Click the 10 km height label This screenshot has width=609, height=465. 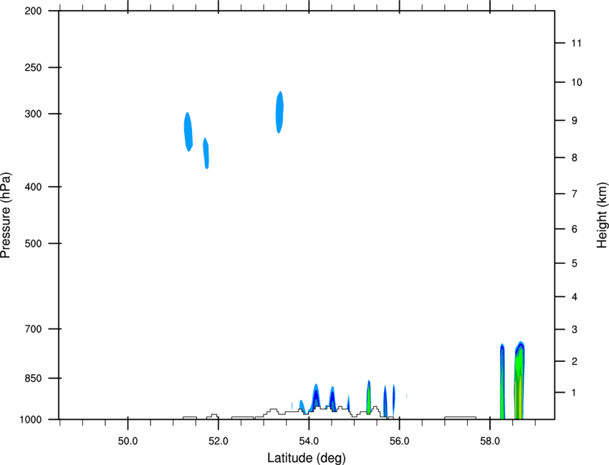click(x=577, y=82)
